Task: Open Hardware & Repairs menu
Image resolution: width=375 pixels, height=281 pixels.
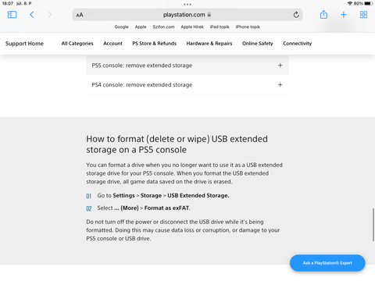Action: pyautogui.click(x=209, y=44)
